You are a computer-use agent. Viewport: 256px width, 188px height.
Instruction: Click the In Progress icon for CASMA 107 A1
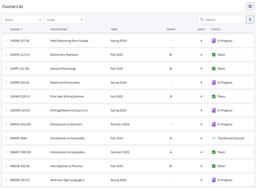(x=214, y=41)
